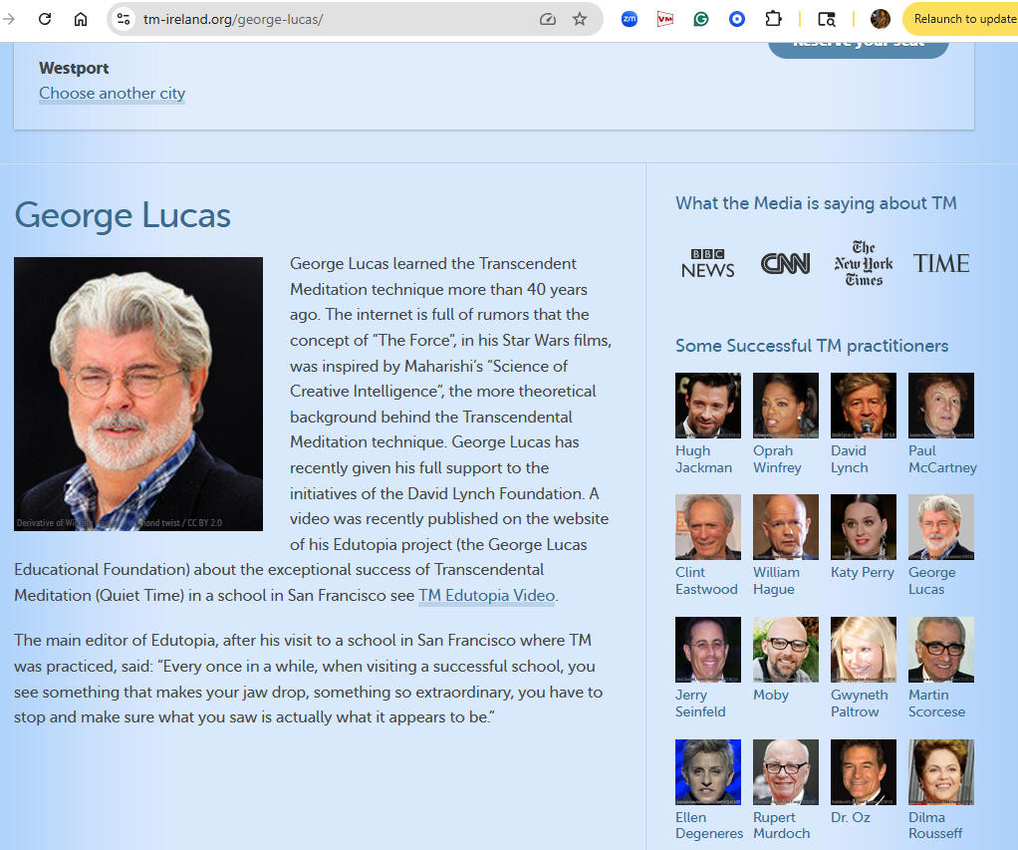
Task: Click the CNN logo
Action: click(x=785, y=263)
